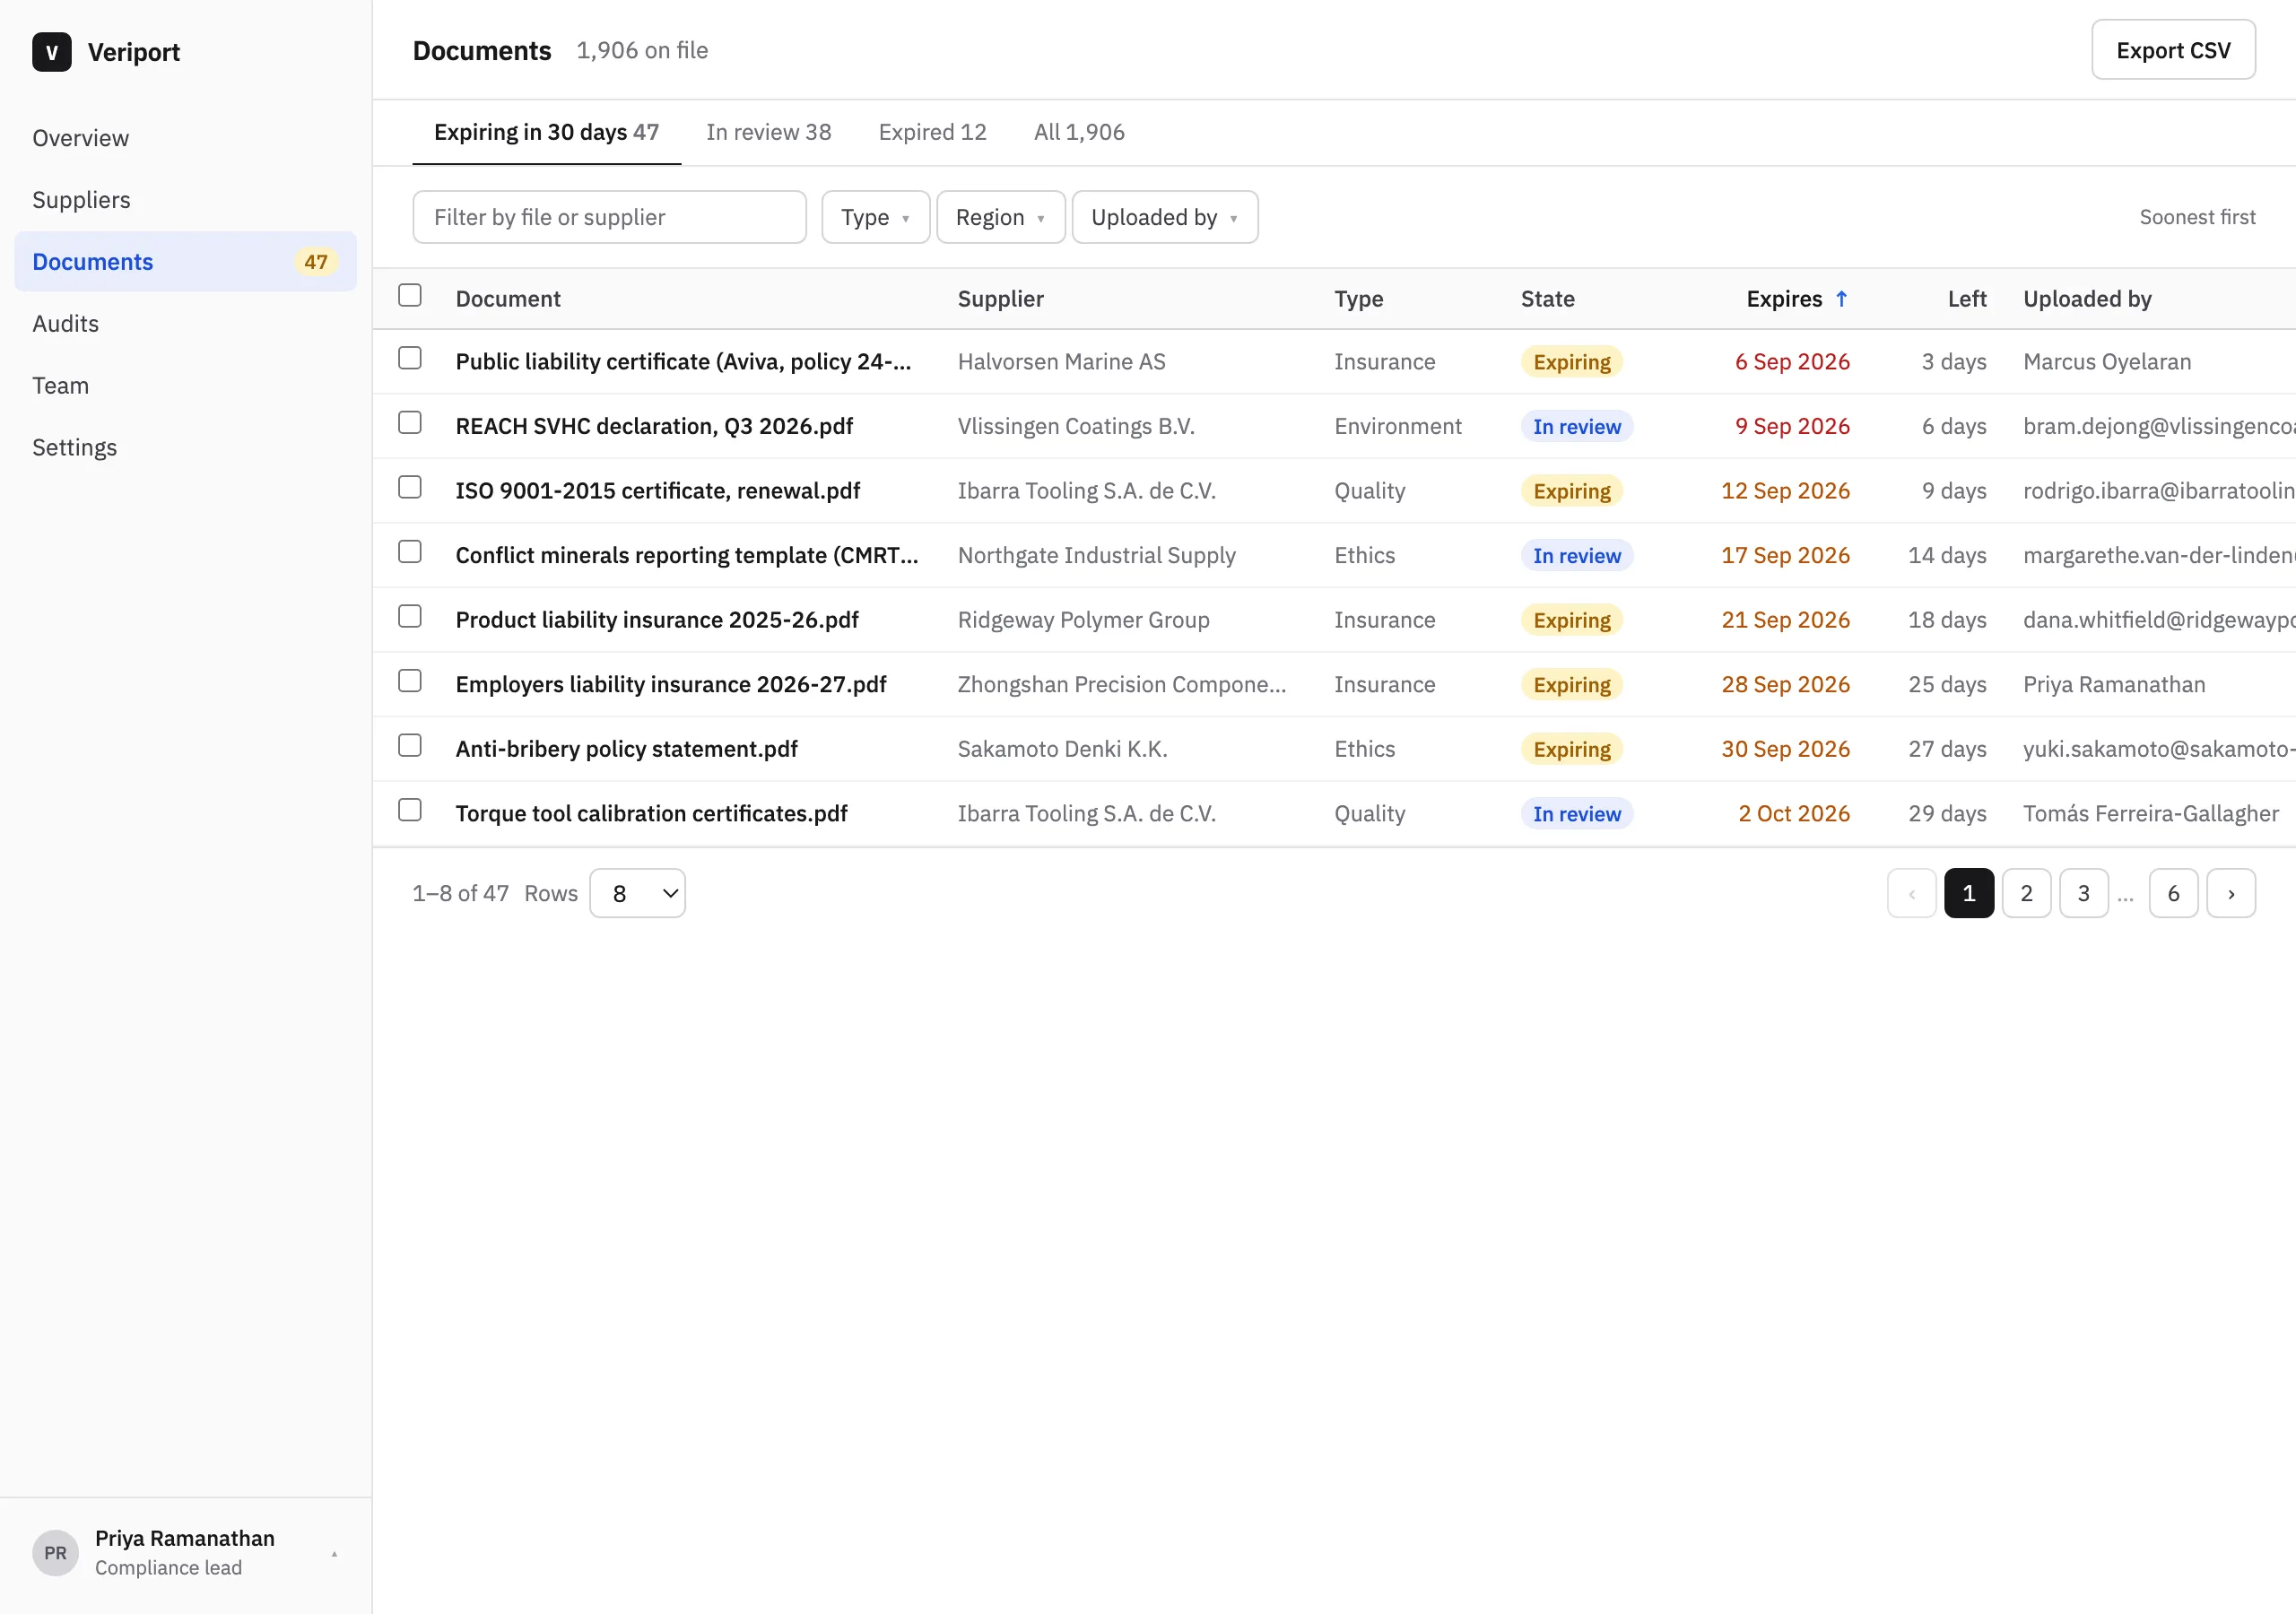Open the Expired 12 tab
This screenshot has height=1614, width=2296.
coord(932,132)
